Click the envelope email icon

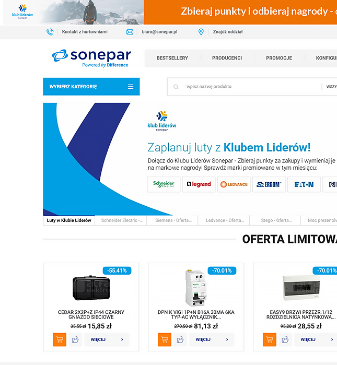(x=130, y=32)
